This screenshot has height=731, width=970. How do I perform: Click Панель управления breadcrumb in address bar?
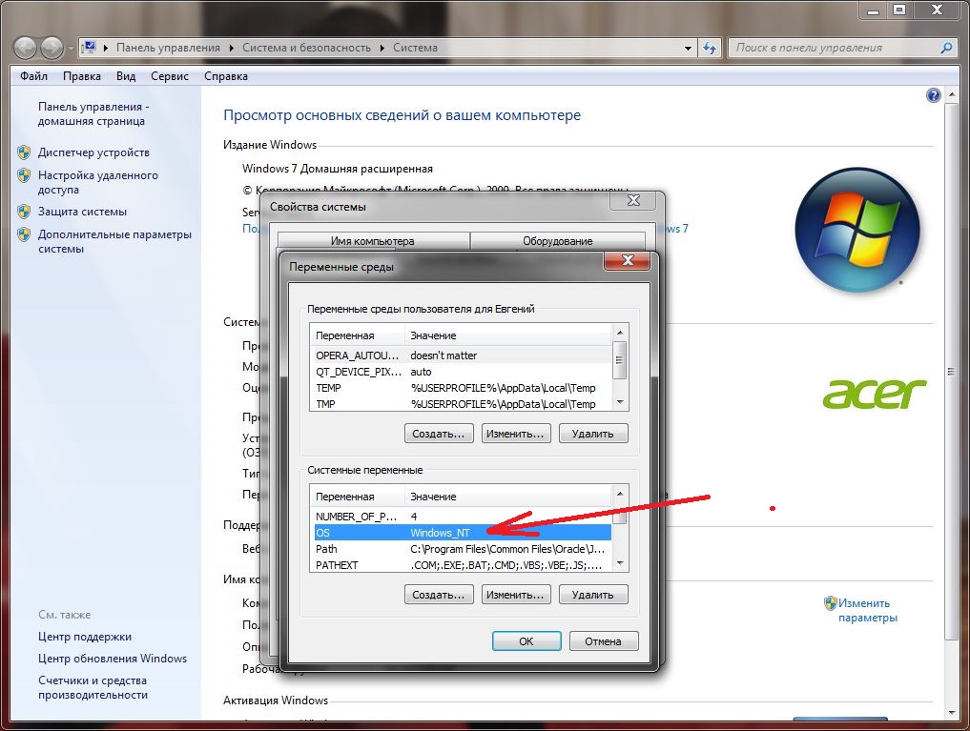168,48
